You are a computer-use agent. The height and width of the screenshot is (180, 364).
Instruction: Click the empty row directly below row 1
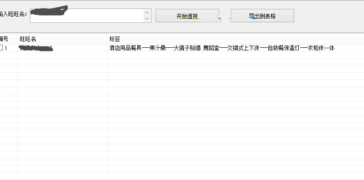click(134, 55)
